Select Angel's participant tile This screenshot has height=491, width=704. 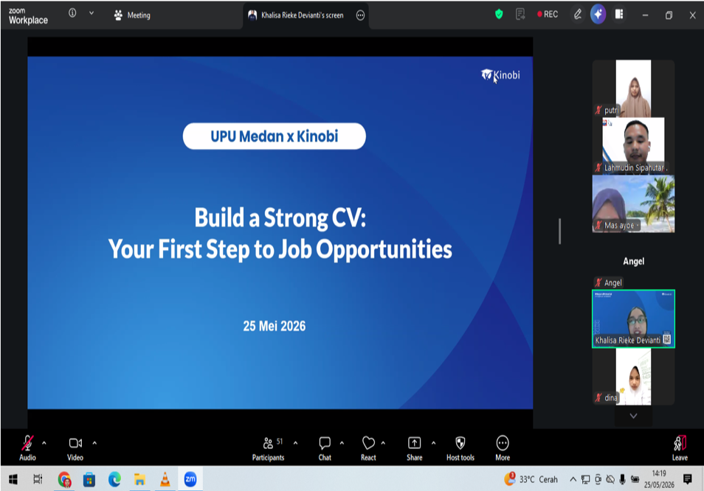633,261
